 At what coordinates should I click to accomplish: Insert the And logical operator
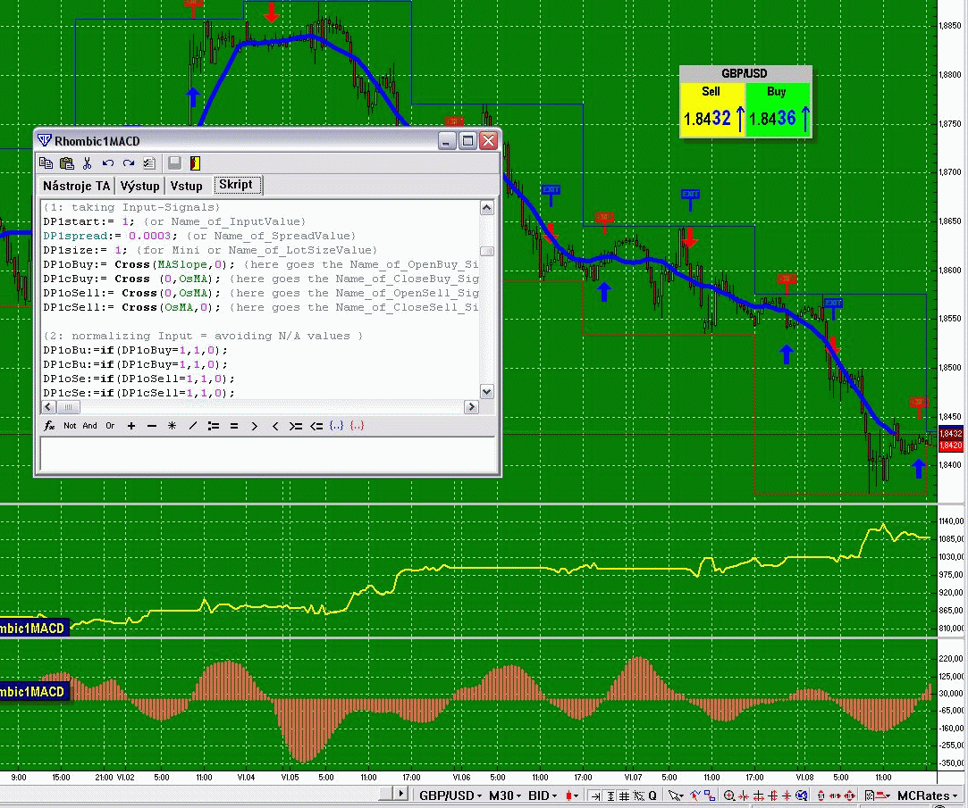tap(89, 426)
